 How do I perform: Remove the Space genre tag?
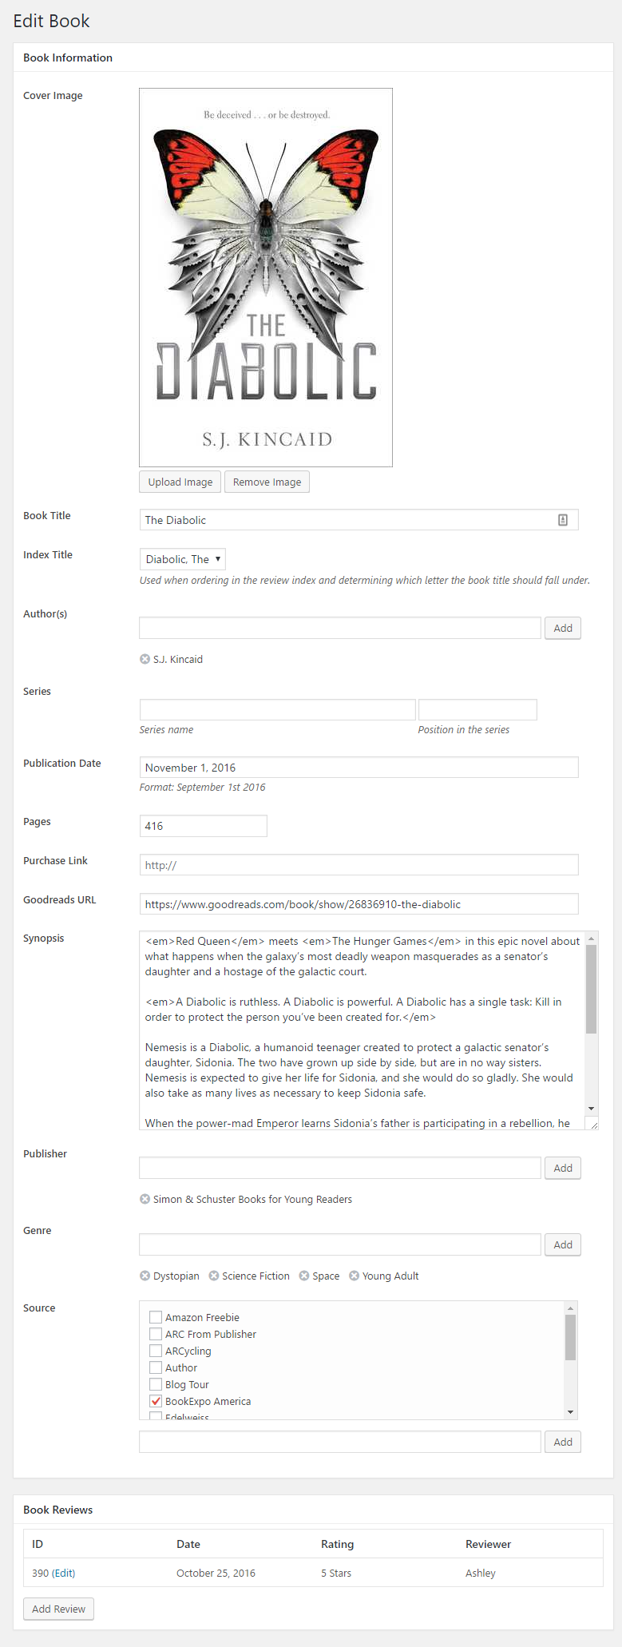[304, 1276]
